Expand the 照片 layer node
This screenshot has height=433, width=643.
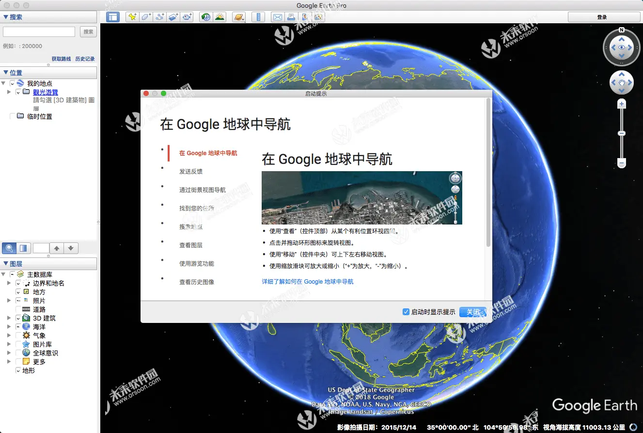coord(9,301)
